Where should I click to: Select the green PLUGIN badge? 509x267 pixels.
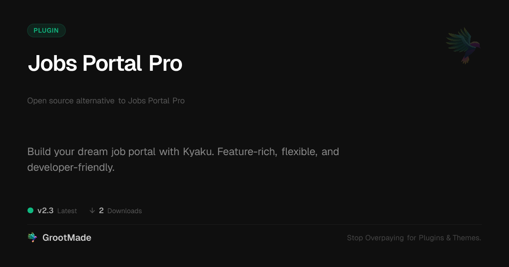point(46,31)
